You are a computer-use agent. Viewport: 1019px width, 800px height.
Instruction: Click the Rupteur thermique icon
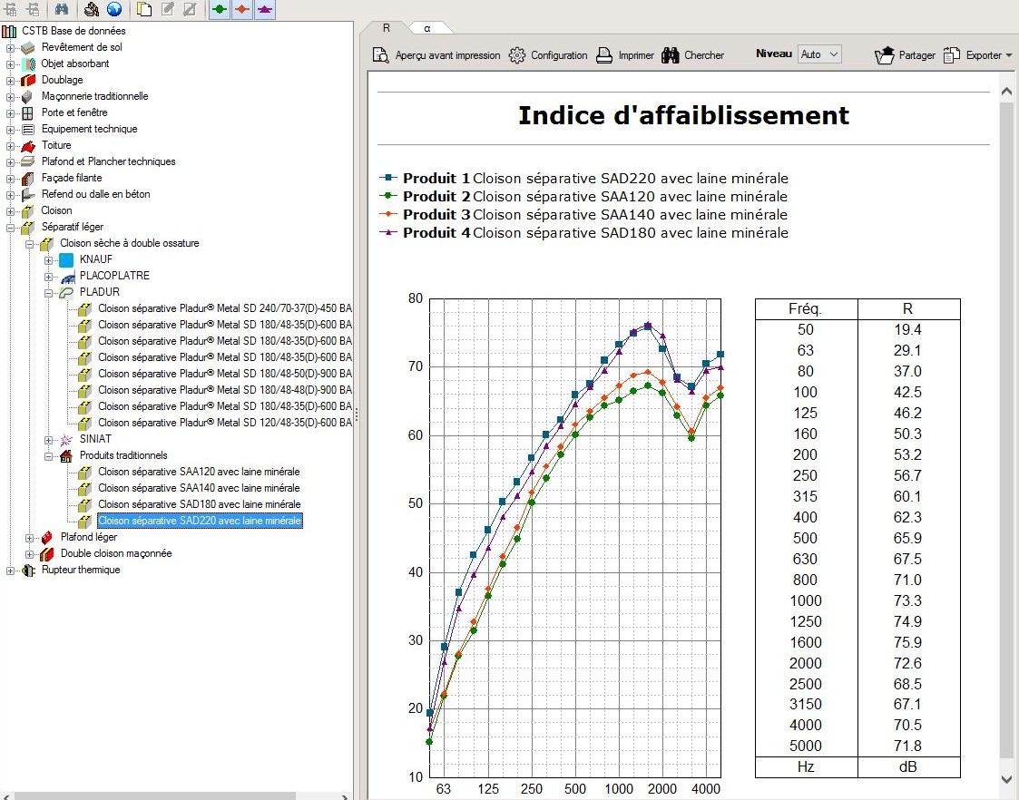(x=27, y=571)
